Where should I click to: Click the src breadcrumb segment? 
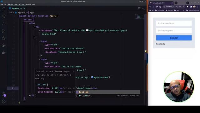(11, 13)
